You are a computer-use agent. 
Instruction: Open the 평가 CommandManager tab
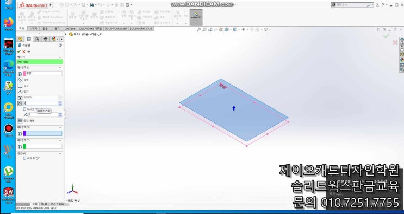[57, 29]
